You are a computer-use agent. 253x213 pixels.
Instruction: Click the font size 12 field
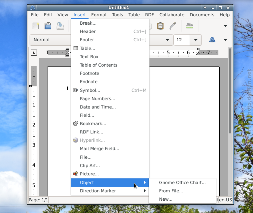[182, 40]
